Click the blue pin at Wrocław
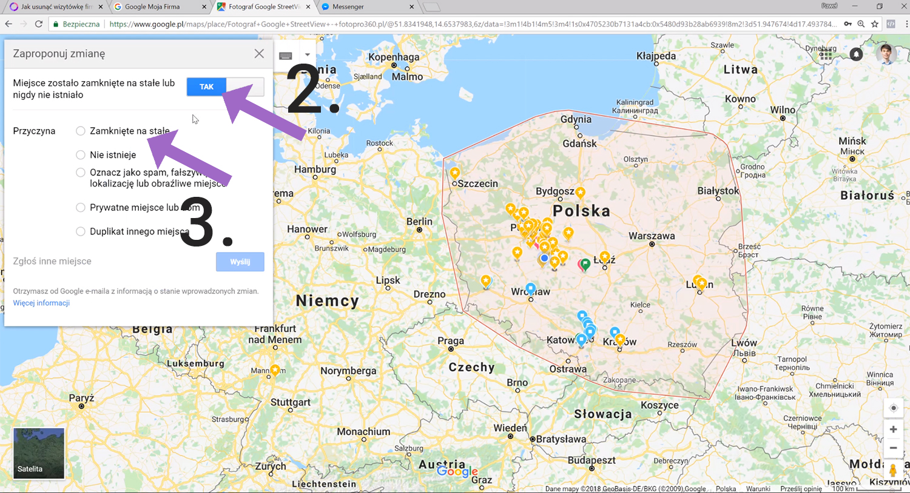Viewport: 910px width, 493px height. [x=531, y=289]
